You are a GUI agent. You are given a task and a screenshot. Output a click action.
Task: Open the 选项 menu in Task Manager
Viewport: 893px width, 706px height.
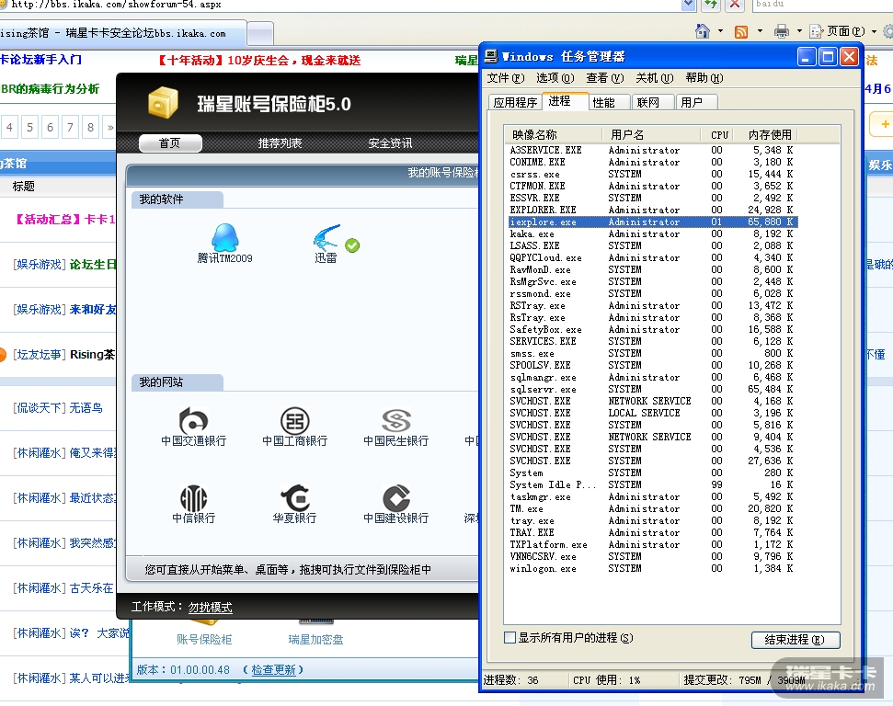pos(555,78)
